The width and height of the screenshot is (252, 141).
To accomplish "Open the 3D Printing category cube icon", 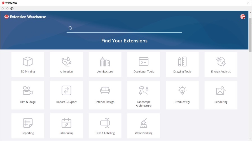I will tap(28, 62).
